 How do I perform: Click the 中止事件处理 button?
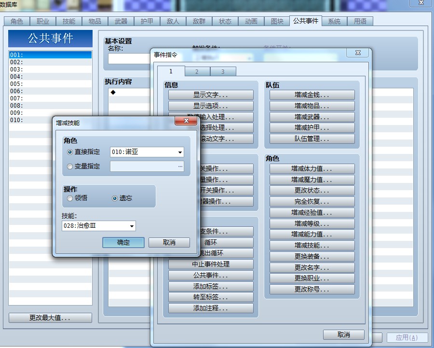(x=211, y=264)
